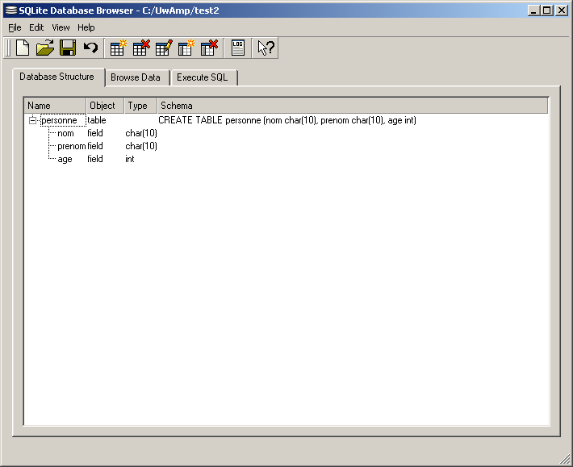This screenshot has width=573, height=467.
Task: Click the char(10) type of nom
Action: coord(141,133)
